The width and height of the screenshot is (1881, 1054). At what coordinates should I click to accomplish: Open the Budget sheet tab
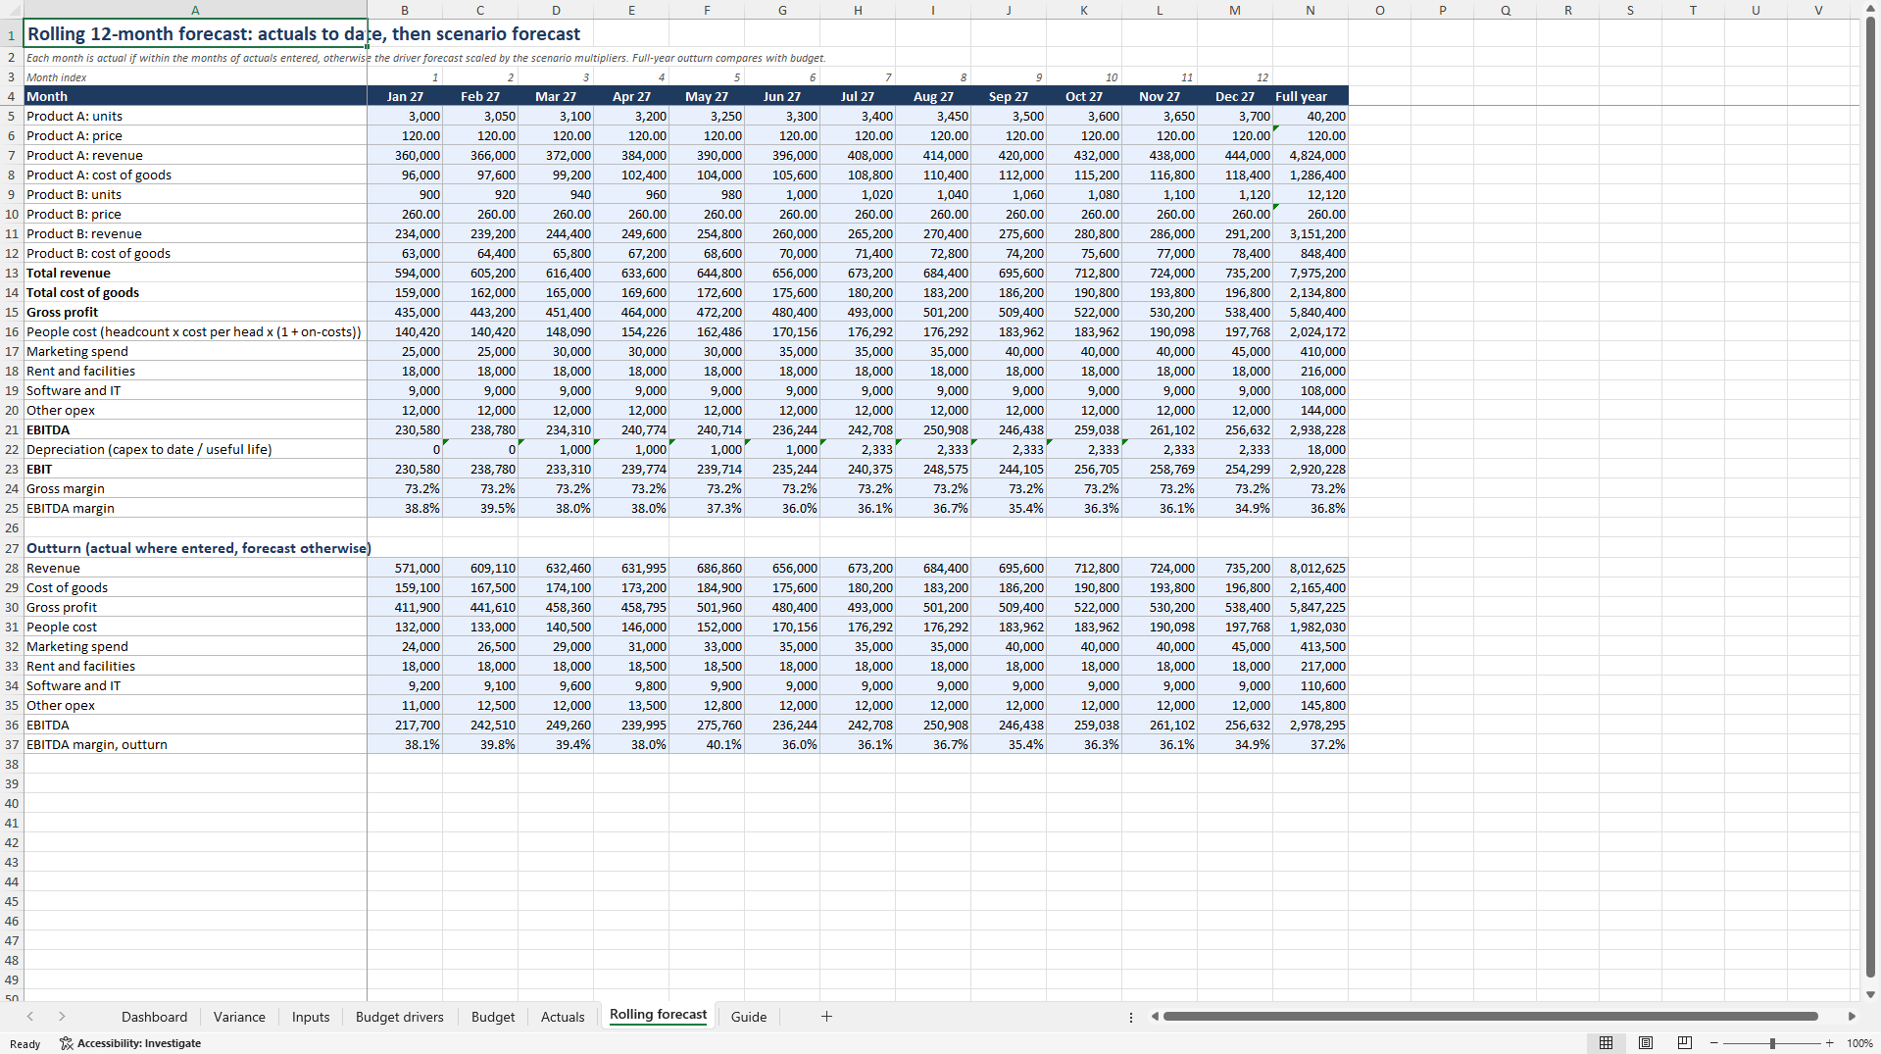[493, 1017]
